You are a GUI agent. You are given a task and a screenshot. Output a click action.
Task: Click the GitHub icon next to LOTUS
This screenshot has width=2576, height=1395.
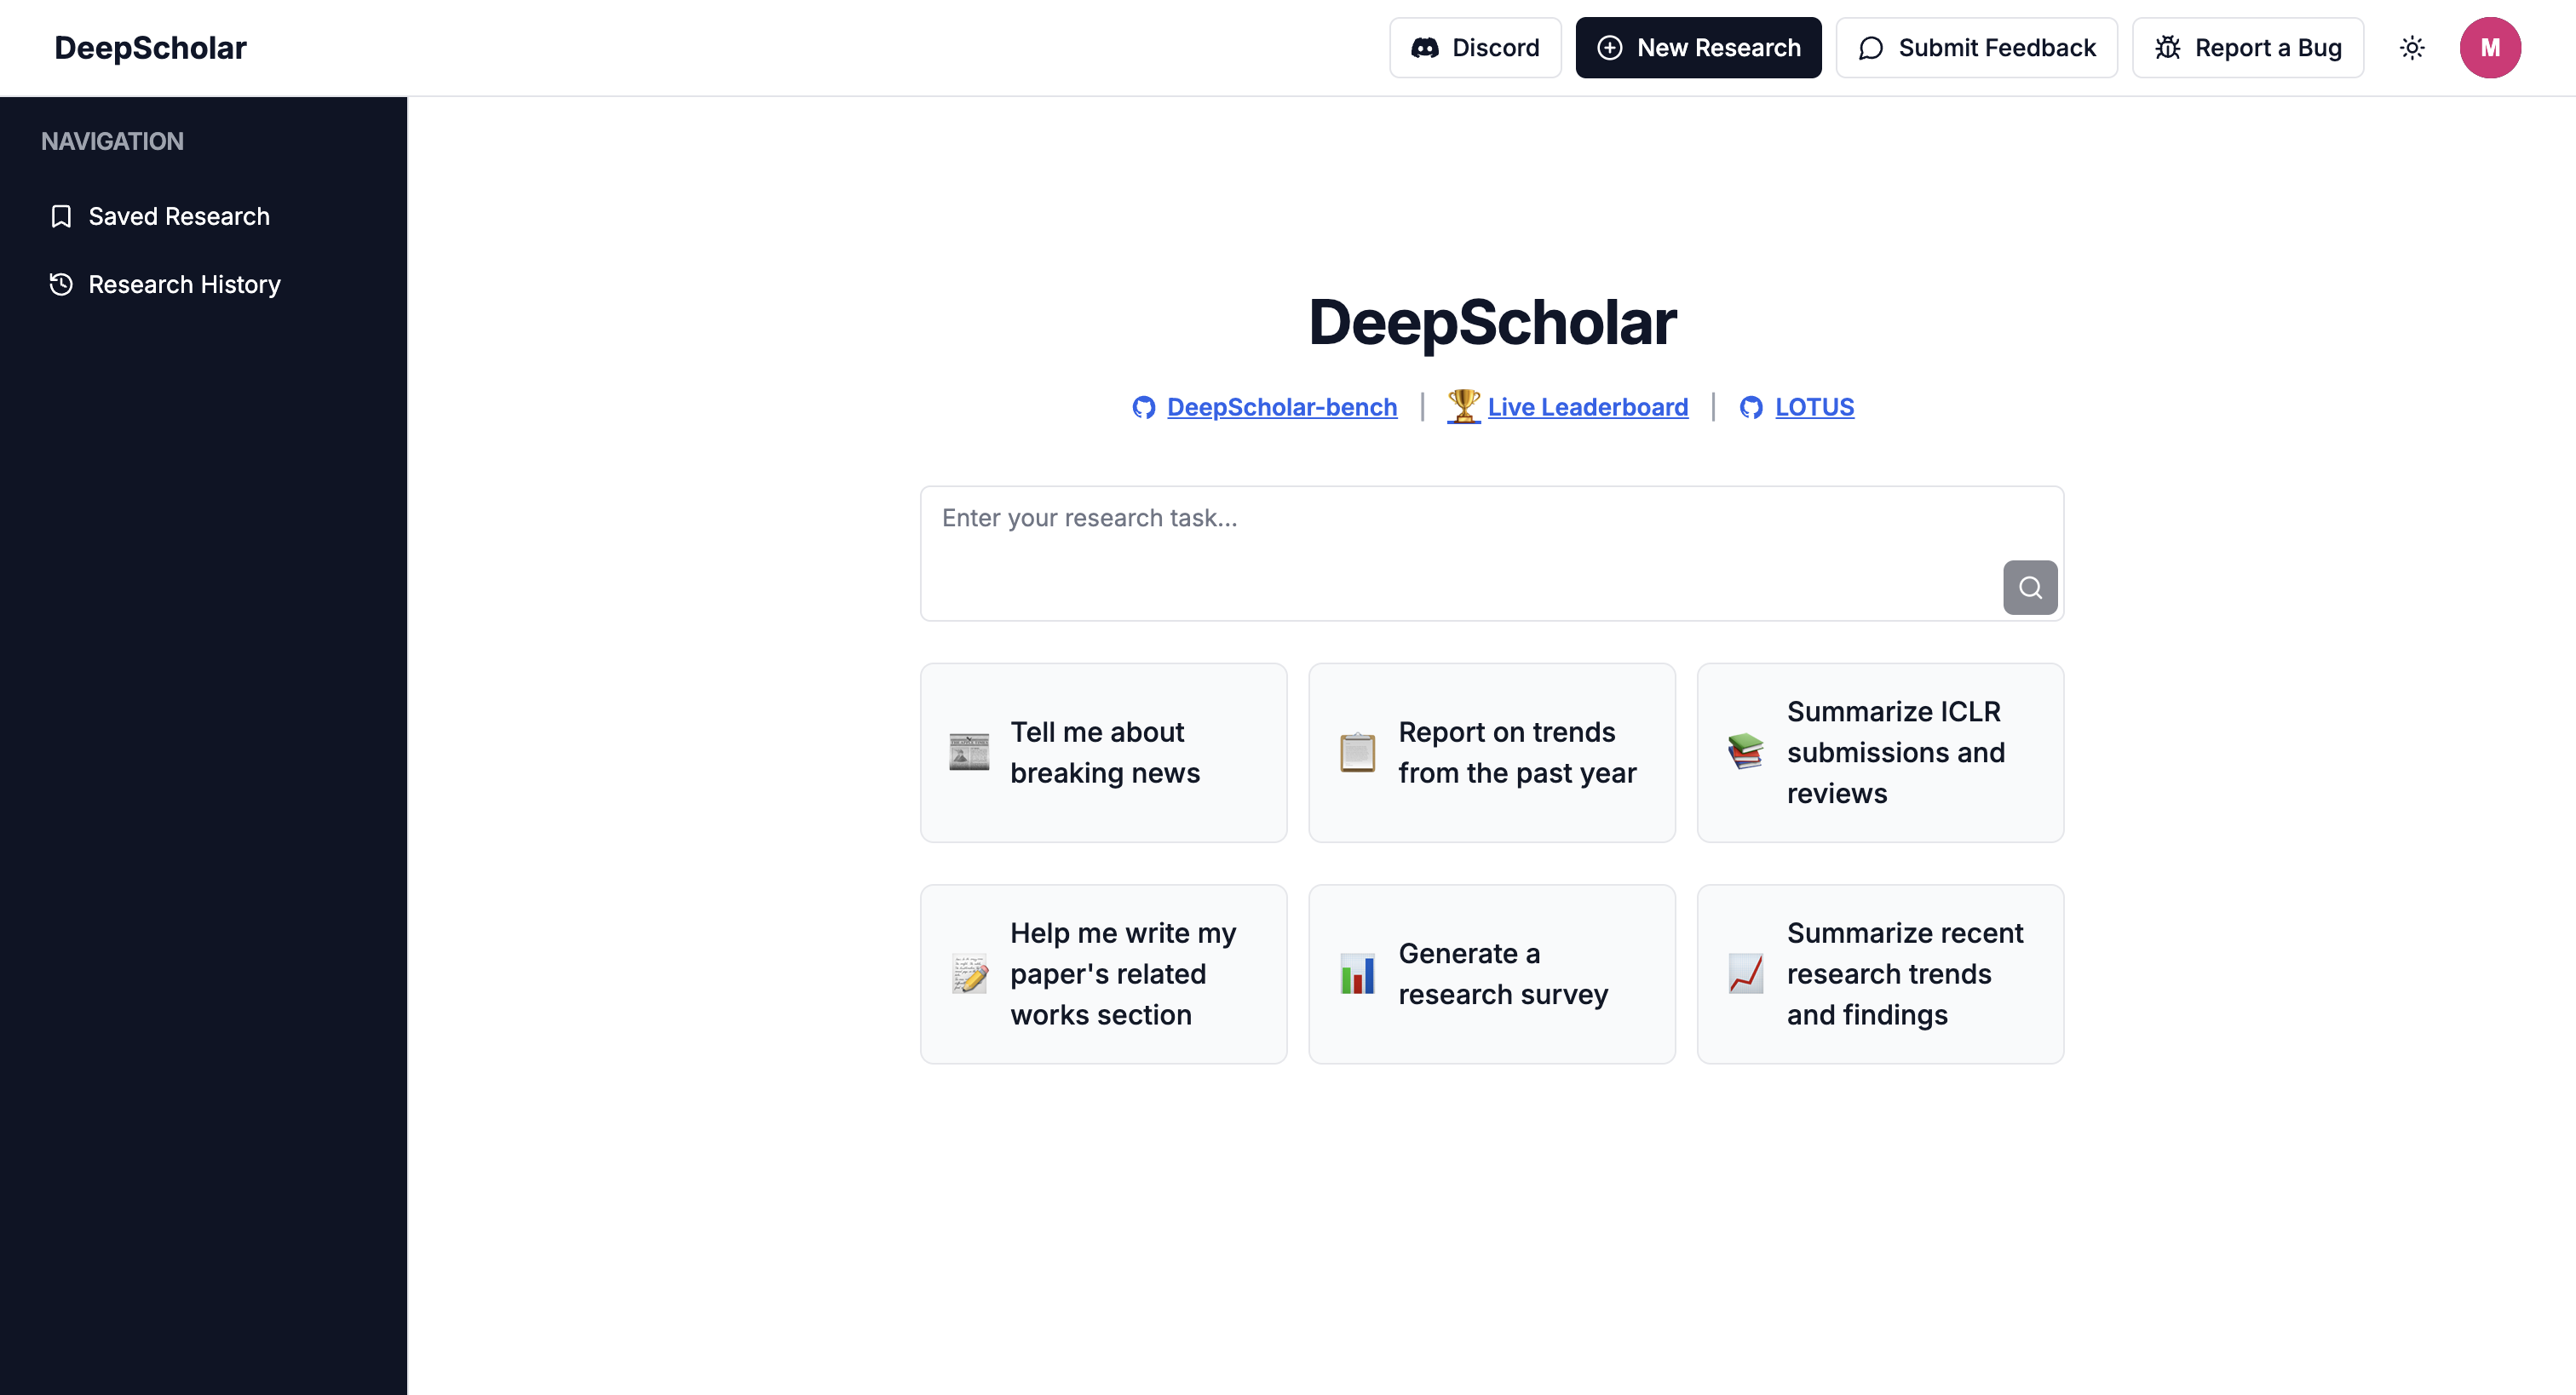[x=1751, y=407]
